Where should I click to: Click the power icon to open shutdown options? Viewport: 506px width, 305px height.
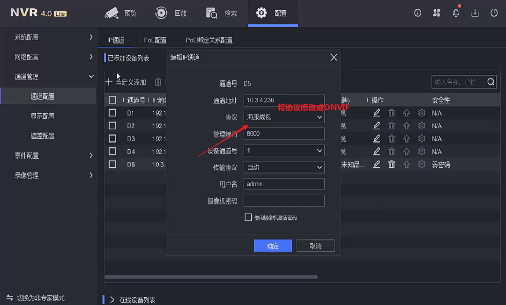[x=494, y=13]
